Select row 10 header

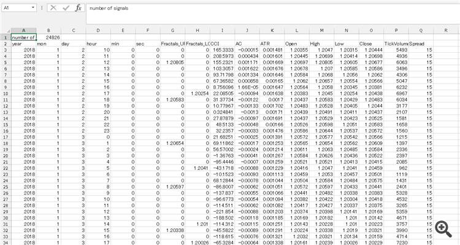coord(6,93)
